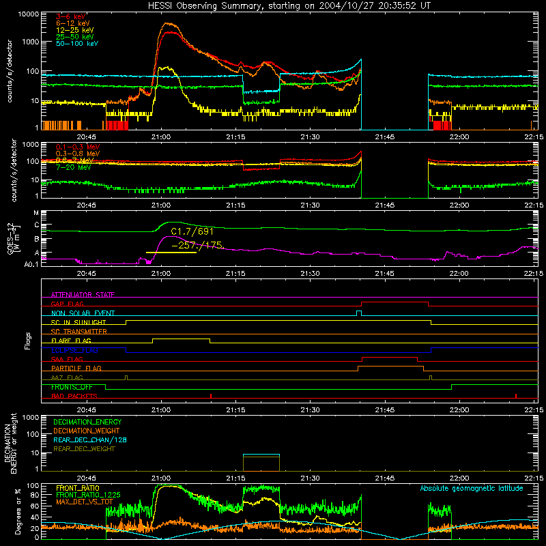Click the "21:00" tick under the top panel
This screenshot has height=546, width=546.
point(161,137)
